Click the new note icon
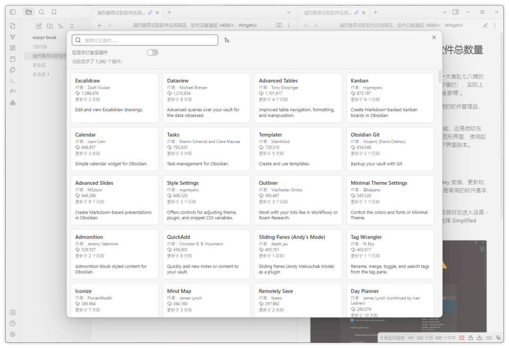The width and height of the screenshot is (509, 348). click(x=39, y=26)
